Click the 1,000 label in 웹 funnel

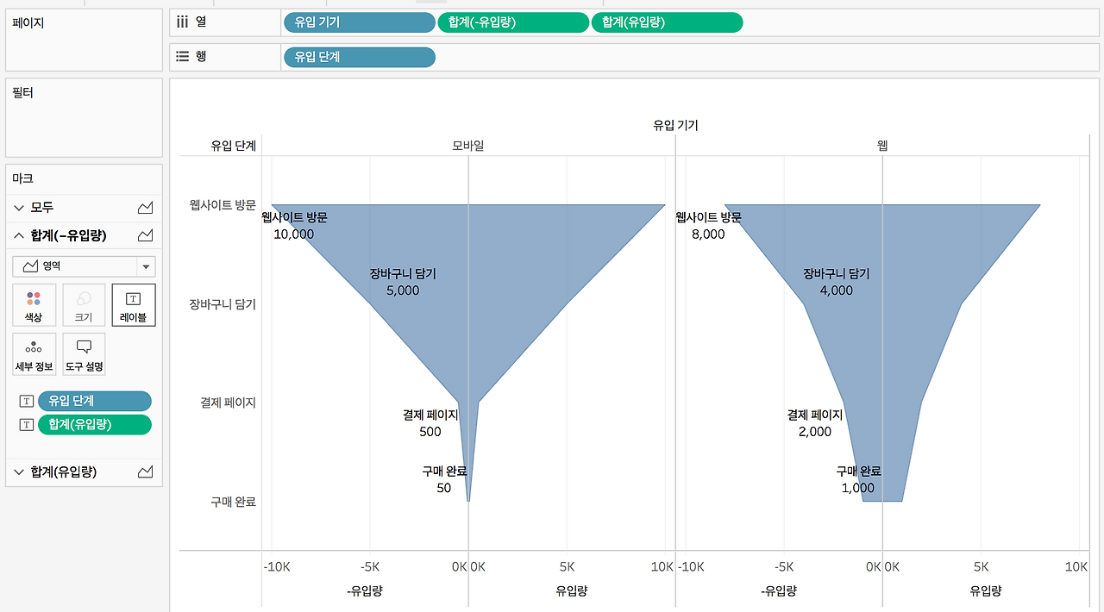(x=858, y=488)
